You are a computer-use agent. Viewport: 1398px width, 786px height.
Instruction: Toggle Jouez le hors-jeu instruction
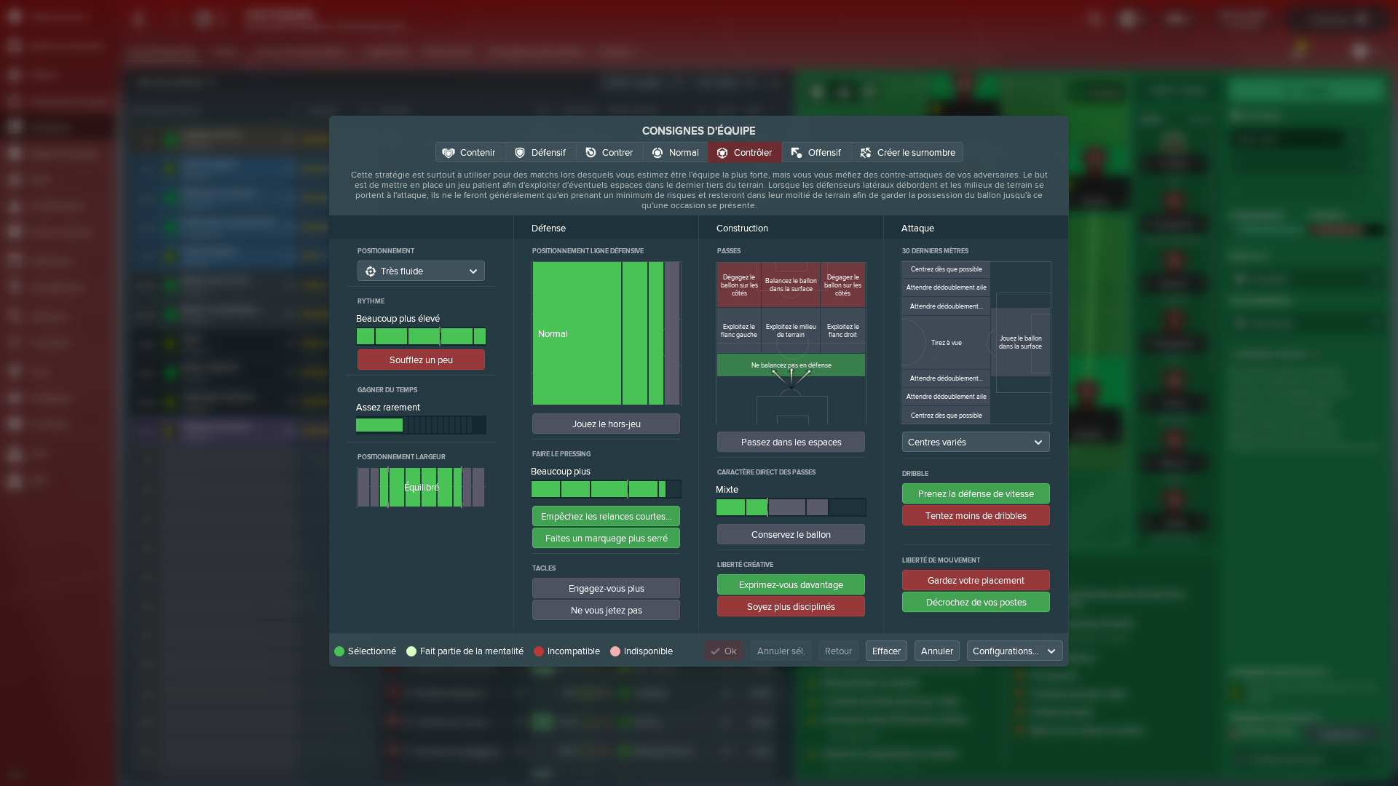pyautogui.click(x=606, y=424)
